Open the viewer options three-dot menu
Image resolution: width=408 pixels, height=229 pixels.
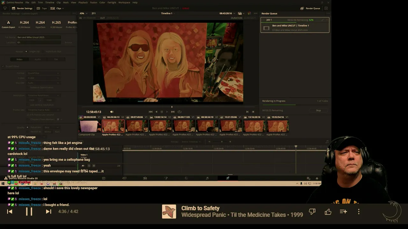click(x=256, y=13)
